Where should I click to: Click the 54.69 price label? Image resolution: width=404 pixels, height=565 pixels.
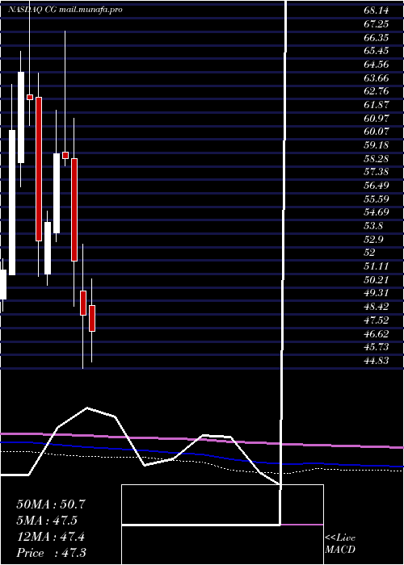pyautogui.click(x=377, y=212)
